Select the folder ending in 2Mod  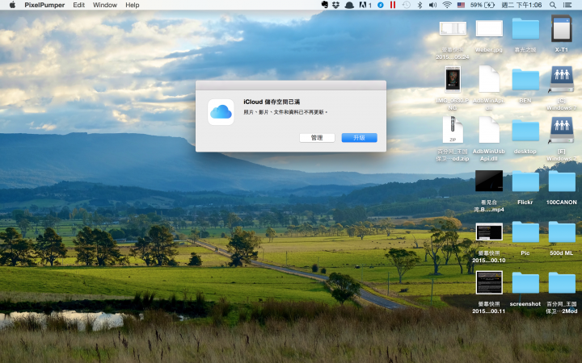coord(561,283)
